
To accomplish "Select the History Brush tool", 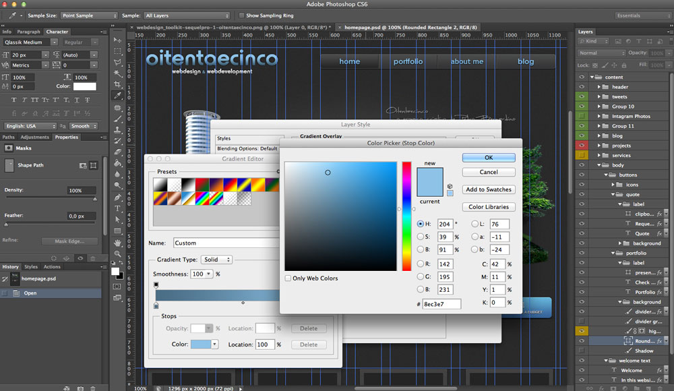I will [117, 141].
